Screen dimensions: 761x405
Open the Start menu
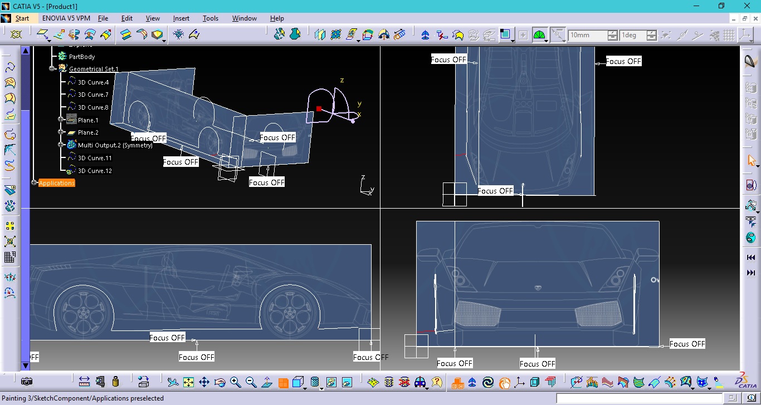pyautogui.click(x=22, y=18)
